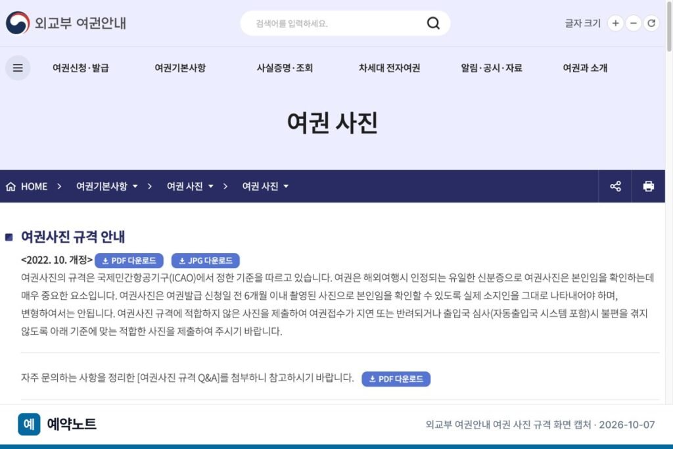673x449 pixels.
Task: Open 여권기본사항 menu
Action: click(180, 68)
